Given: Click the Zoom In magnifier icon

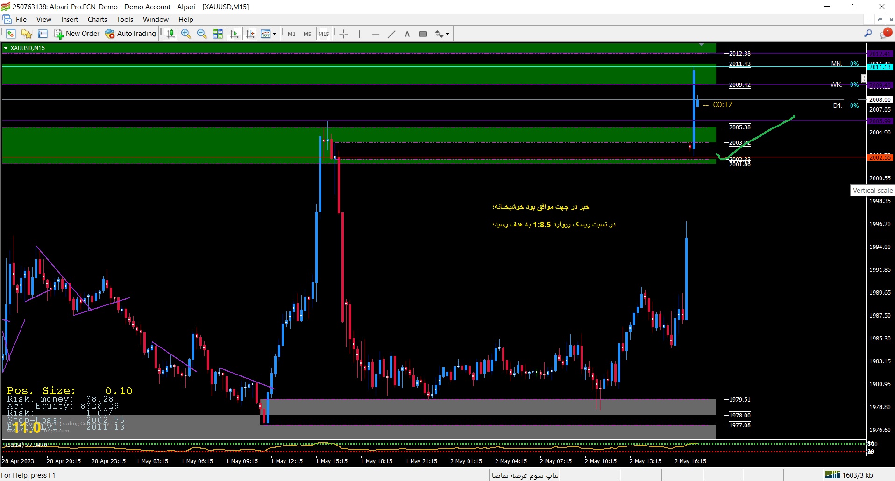Looking at the screenshot, I should pos(186,34).
